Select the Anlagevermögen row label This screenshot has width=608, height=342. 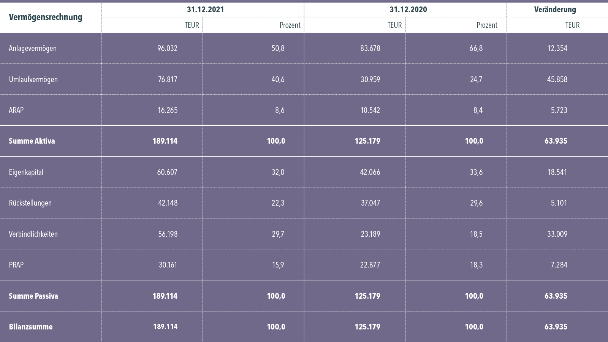click(x=33, y=48)
